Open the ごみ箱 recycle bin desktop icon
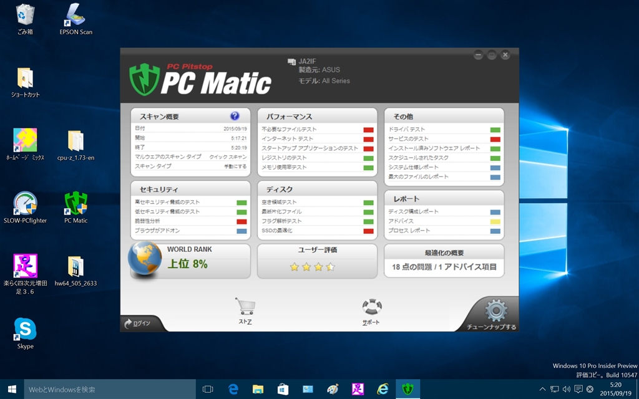 [25, 19]
